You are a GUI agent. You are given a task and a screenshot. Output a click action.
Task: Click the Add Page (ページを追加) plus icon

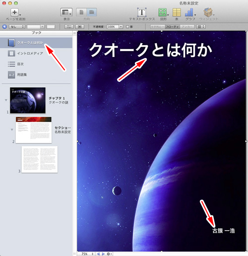(x=14, y=12)
